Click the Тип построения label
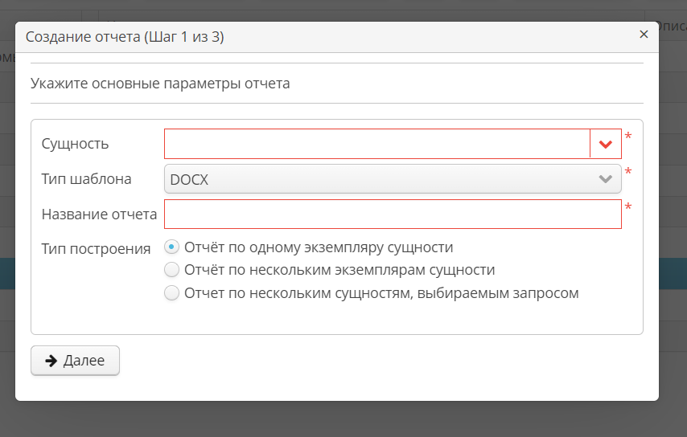This screenshot has width=687, height=437. pos(96,248)
